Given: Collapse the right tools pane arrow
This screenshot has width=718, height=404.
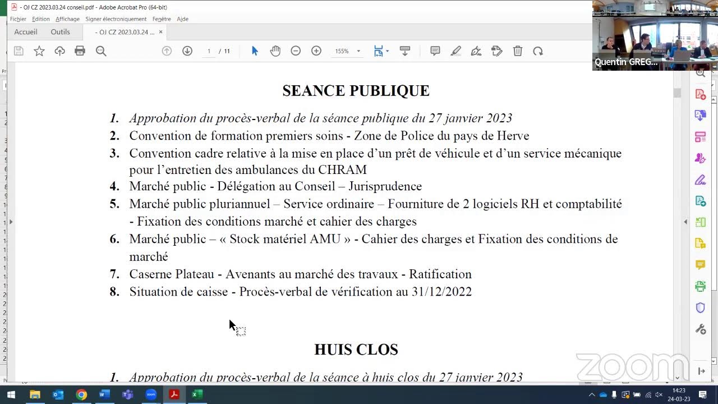Looking at the screenshot, I should point(685,222).
